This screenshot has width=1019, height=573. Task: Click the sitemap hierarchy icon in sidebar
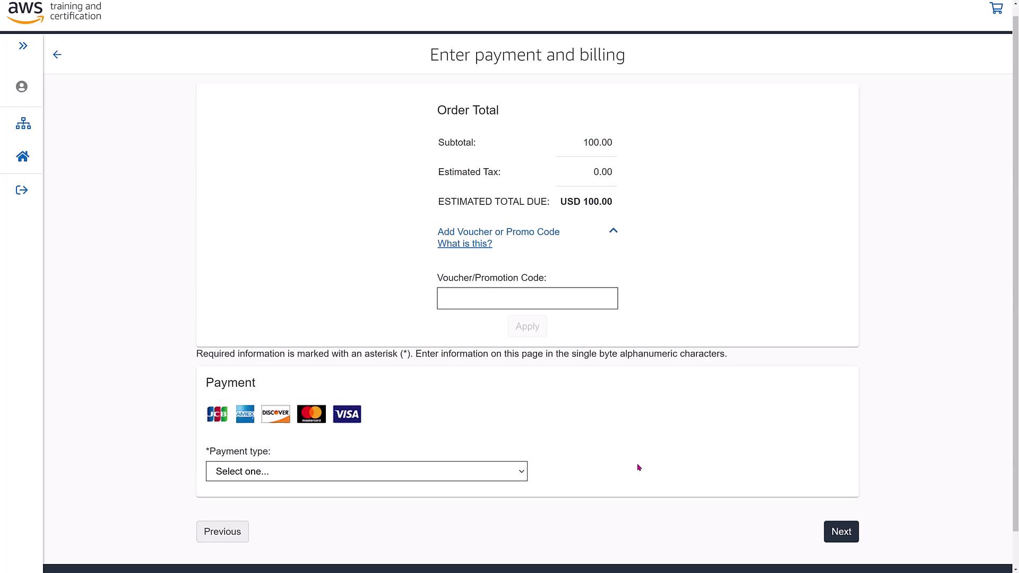(x=23, y=124)
